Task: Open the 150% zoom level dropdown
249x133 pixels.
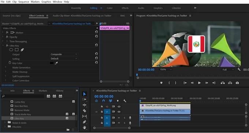Action: point(166,70)
